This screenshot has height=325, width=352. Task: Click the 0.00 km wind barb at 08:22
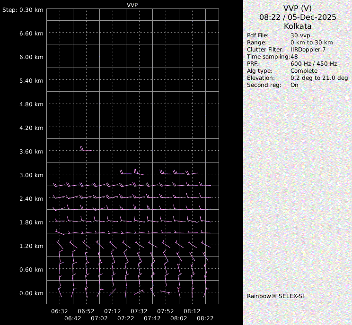tap(205, 292)
